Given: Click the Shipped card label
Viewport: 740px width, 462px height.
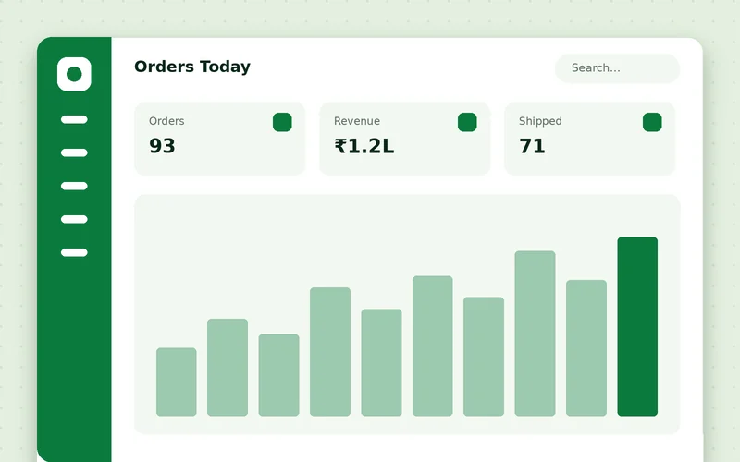Looking at the screenshot, I should click(x=540, y=122).
